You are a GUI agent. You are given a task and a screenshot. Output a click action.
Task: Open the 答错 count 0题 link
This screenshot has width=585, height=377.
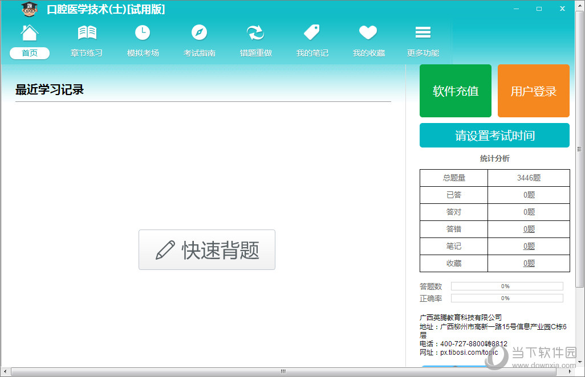(529, 229)
